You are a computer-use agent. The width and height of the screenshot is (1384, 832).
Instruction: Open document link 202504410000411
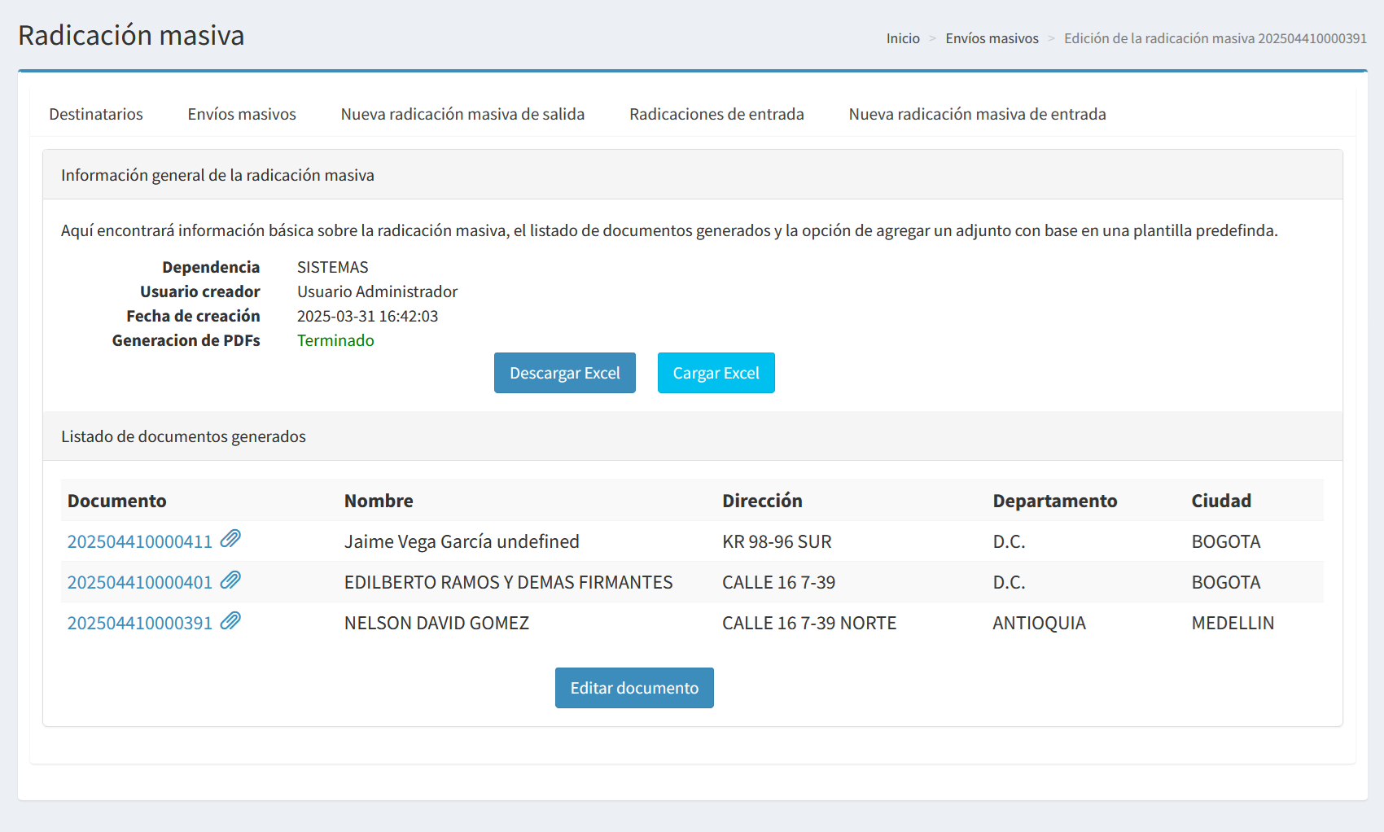(x=140, y=542)
